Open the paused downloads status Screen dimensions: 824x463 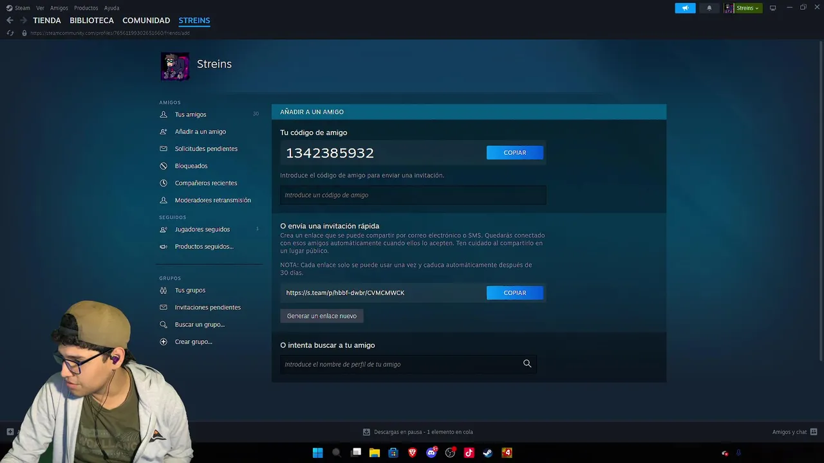click(418, 432)
